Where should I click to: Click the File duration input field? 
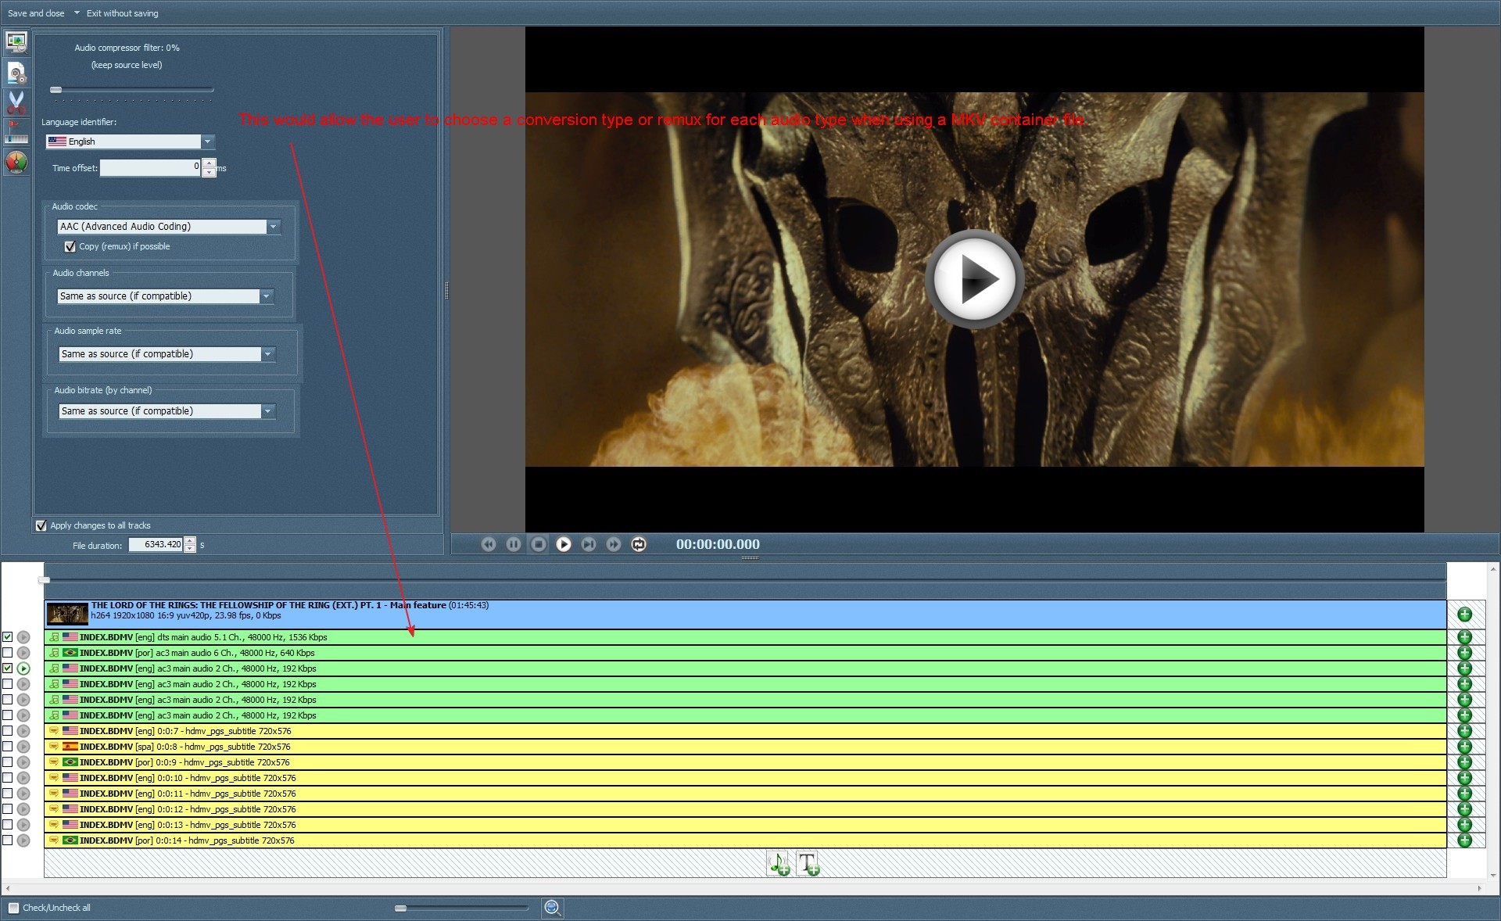pyautogui.click(x=156, y=545)
